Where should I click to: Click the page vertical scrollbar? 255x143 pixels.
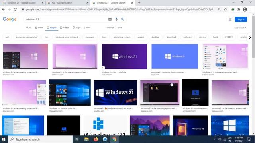tap(253, 37)
